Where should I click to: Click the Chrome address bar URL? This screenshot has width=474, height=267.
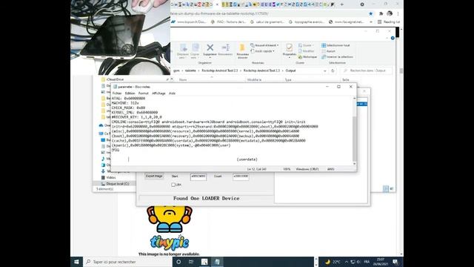click(220, 13)
